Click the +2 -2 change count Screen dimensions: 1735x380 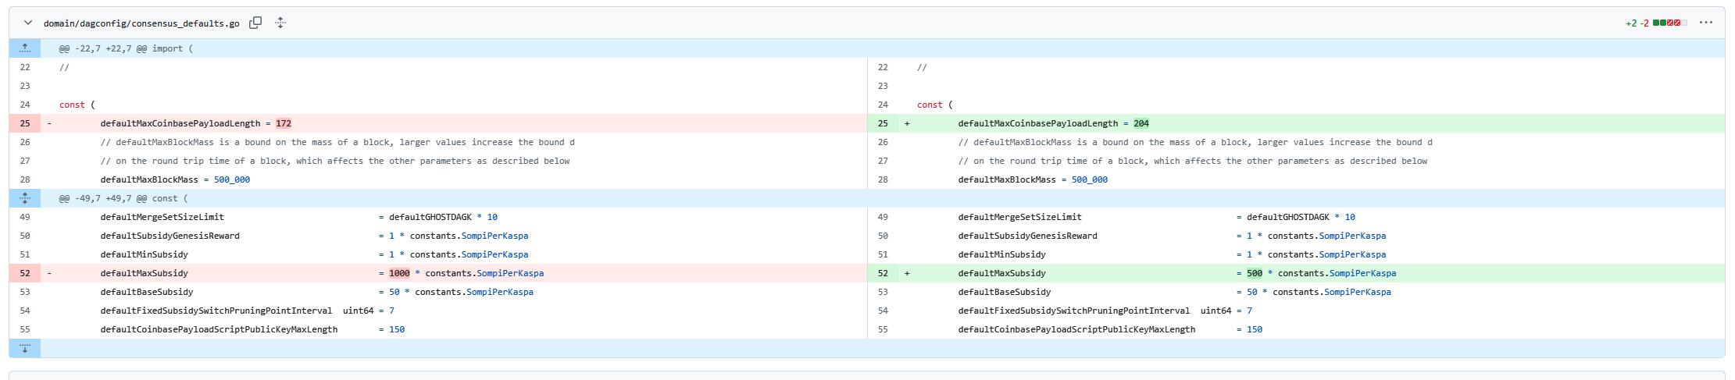pos(1637,23)
